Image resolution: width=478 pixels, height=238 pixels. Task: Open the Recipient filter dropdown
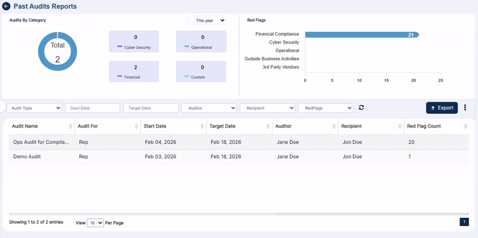(x=267, y=108)
